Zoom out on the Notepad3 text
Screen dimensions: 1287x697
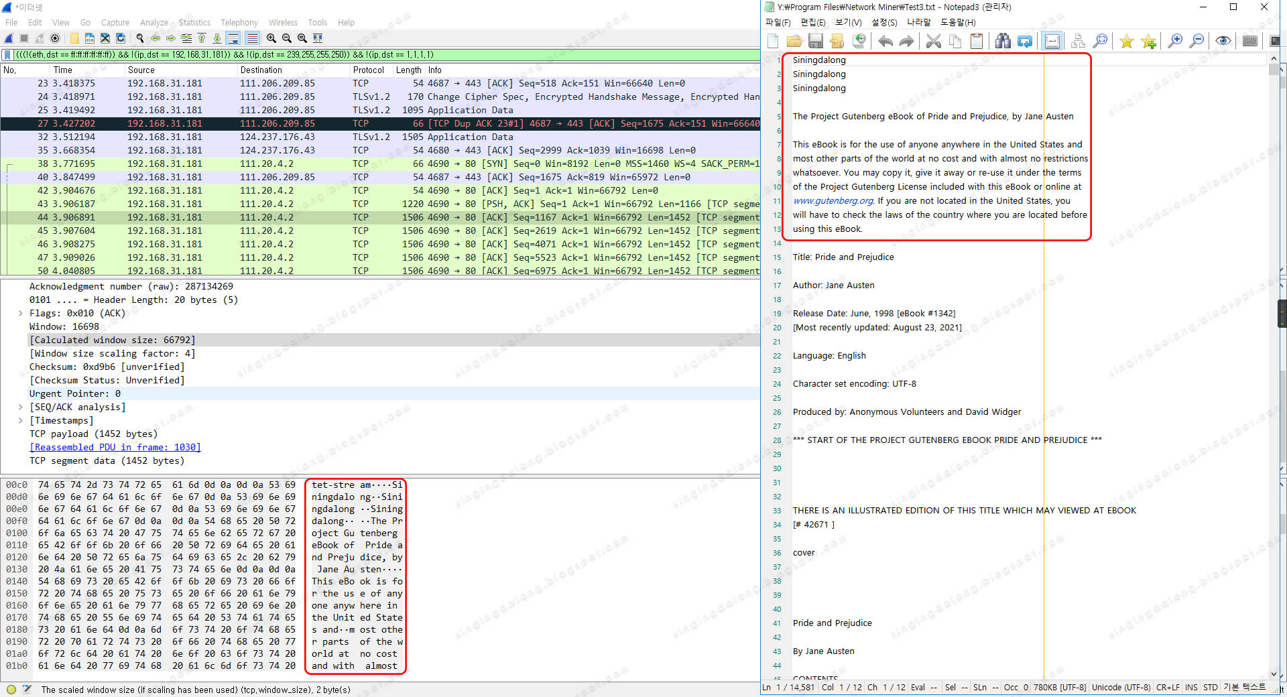pos(1197,41)
